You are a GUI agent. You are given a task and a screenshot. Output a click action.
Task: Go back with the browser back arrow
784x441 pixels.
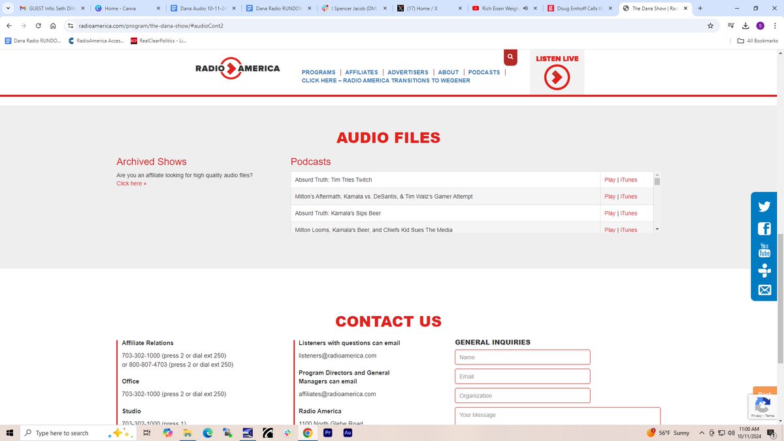click(x=9, y=25)
